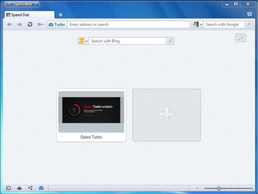Image resolution: width=258 pixels, height=194 pixels.
Task: Toggle the panels sidebar button
Action: coord(8,188)
